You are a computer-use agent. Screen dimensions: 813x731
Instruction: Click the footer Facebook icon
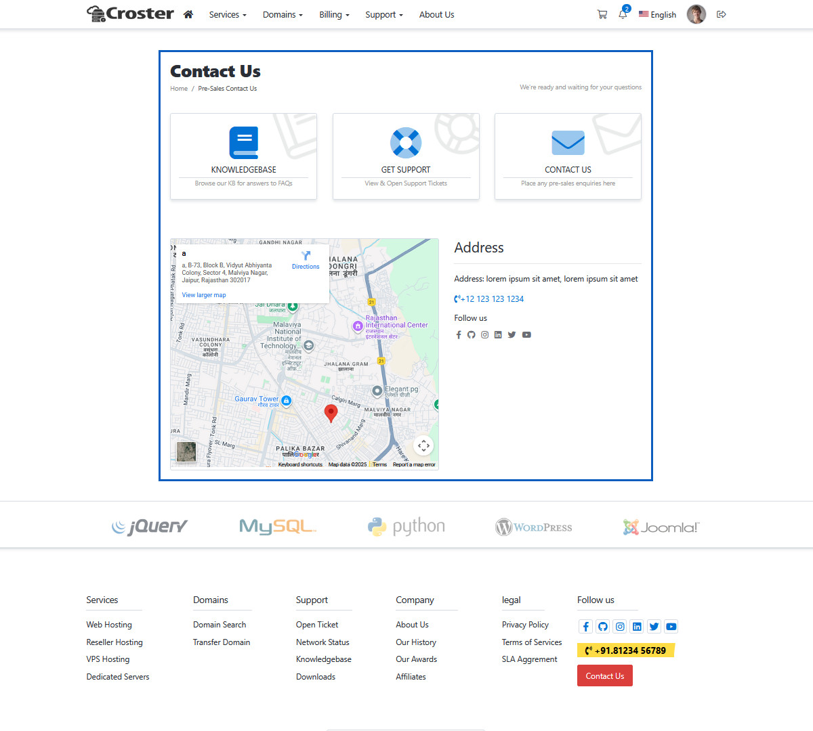point(586,627)
